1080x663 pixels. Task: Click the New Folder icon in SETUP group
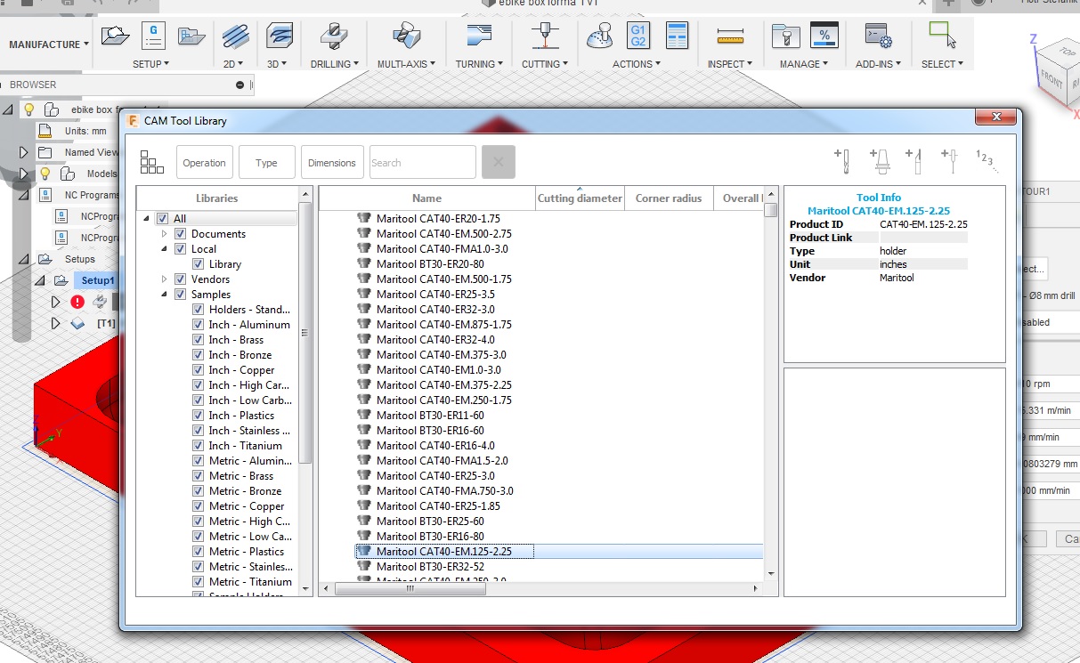pyautogui.click(x=191, y=36)
